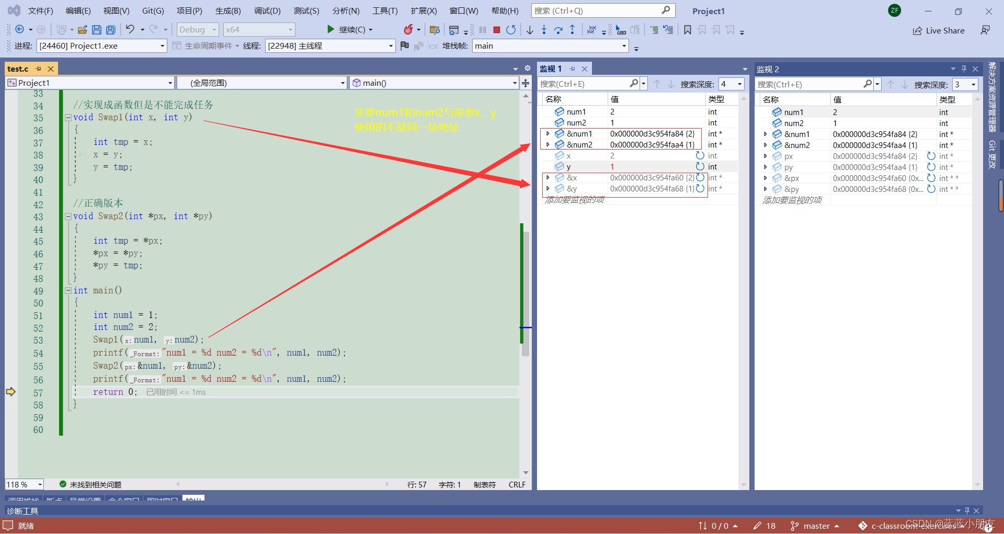Screen dimensions: 1004x534
Task: Open the Git(G) menu
Action: point(153,10)
